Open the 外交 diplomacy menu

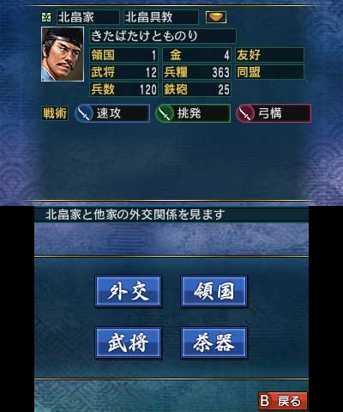coord(129,291)
